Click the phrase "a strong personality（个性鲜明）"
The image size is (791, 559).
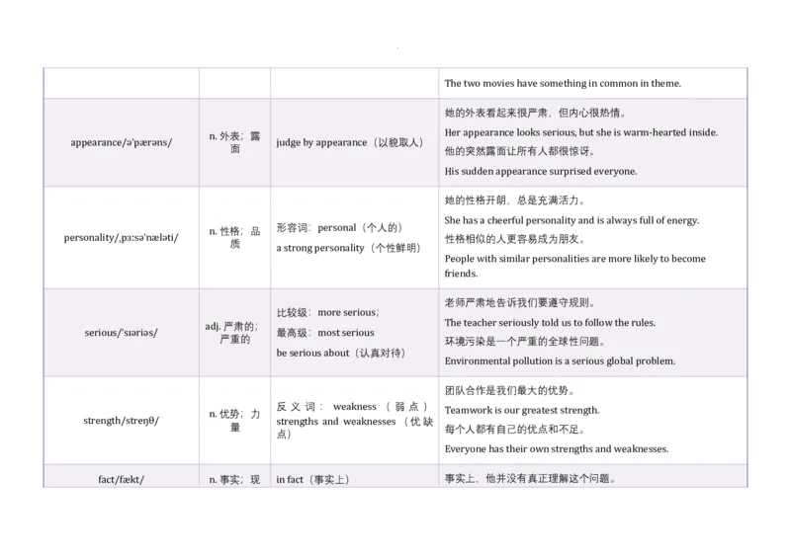(349, 248)
